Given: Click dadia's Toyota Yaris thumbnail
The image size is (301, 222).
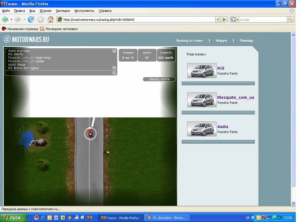Looking at the screenshot, I should coord(202,129).
